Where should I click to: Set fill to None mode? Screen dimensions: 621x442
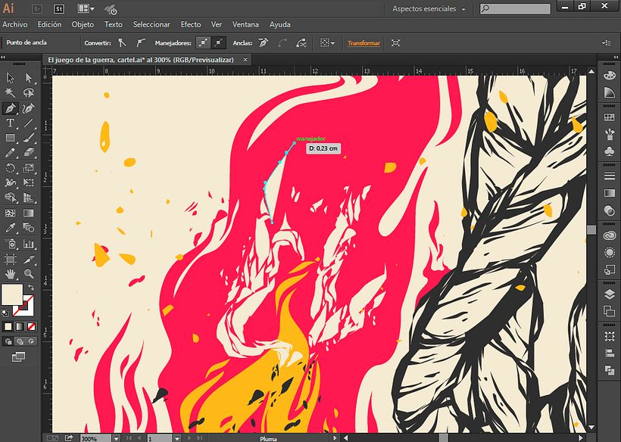coord(31,326)
